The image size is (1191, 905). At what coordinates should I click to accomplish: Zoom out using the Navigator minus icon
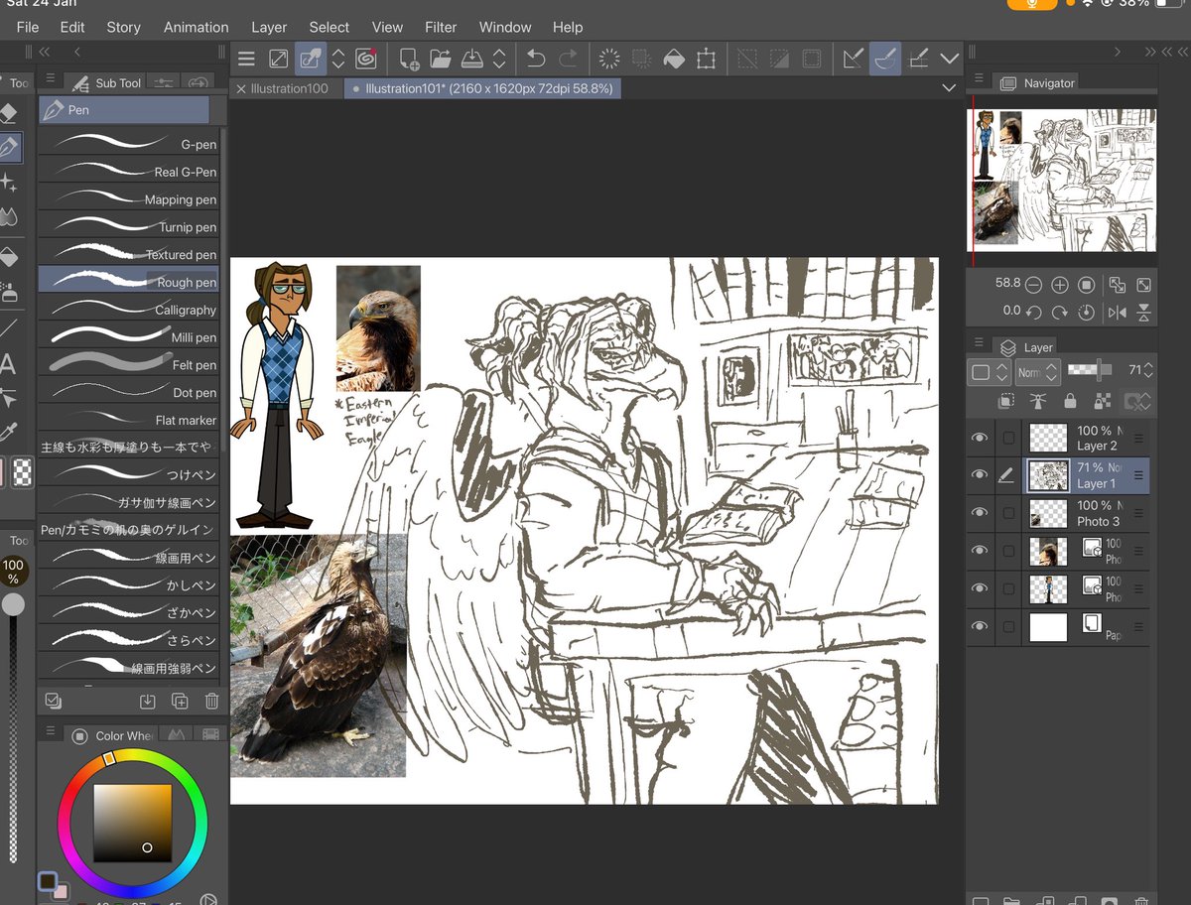coord(1034,285)
